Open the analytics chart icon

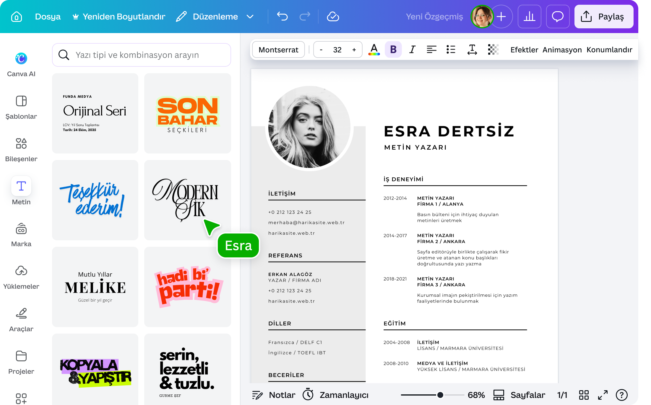tap(530, 17)
